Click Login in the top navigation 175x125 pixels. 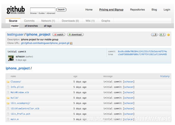click(x=167, y=10)
